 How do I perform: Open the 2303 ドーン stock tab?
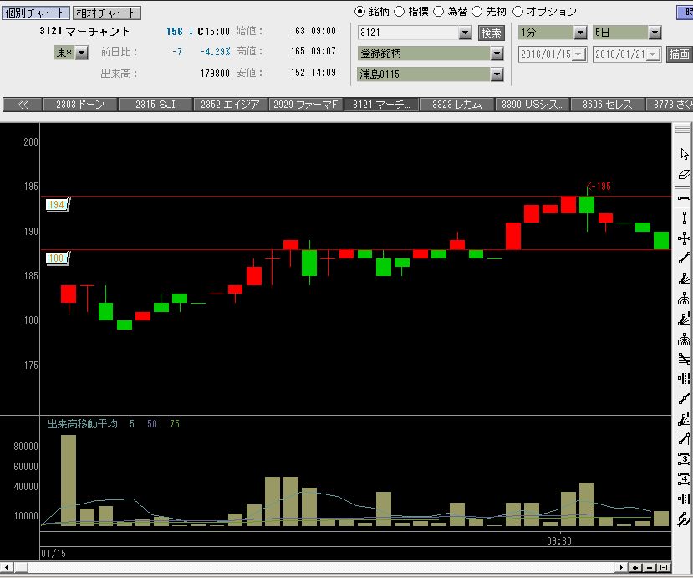click(80, 105)
